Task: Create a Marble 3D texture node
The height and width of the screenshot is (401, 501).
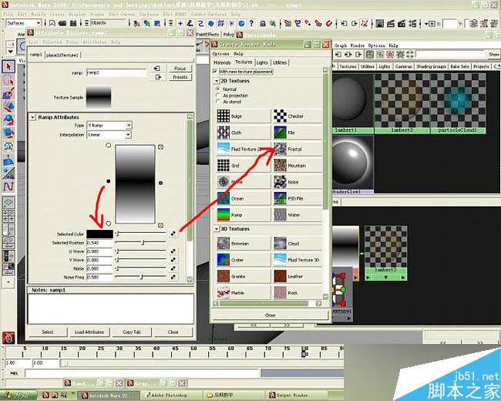Action: tap(243, 292)
